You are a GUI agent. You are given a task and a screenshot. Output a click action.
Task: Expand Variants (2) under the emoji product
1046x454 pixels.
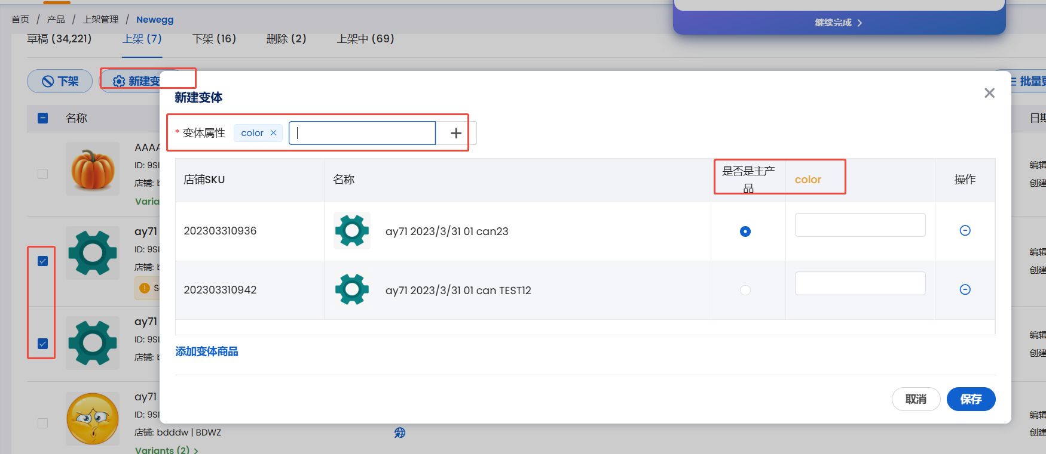tap(166, 450)
